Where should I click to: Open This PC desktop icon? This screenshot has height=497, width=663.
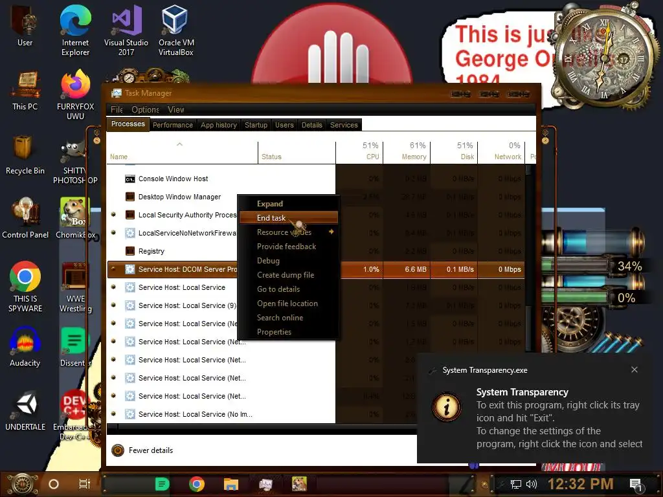(25, 91)
